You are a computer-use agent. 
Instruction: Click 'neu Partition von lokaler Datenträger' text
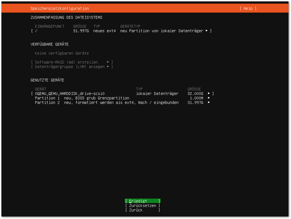click(162, 31)
